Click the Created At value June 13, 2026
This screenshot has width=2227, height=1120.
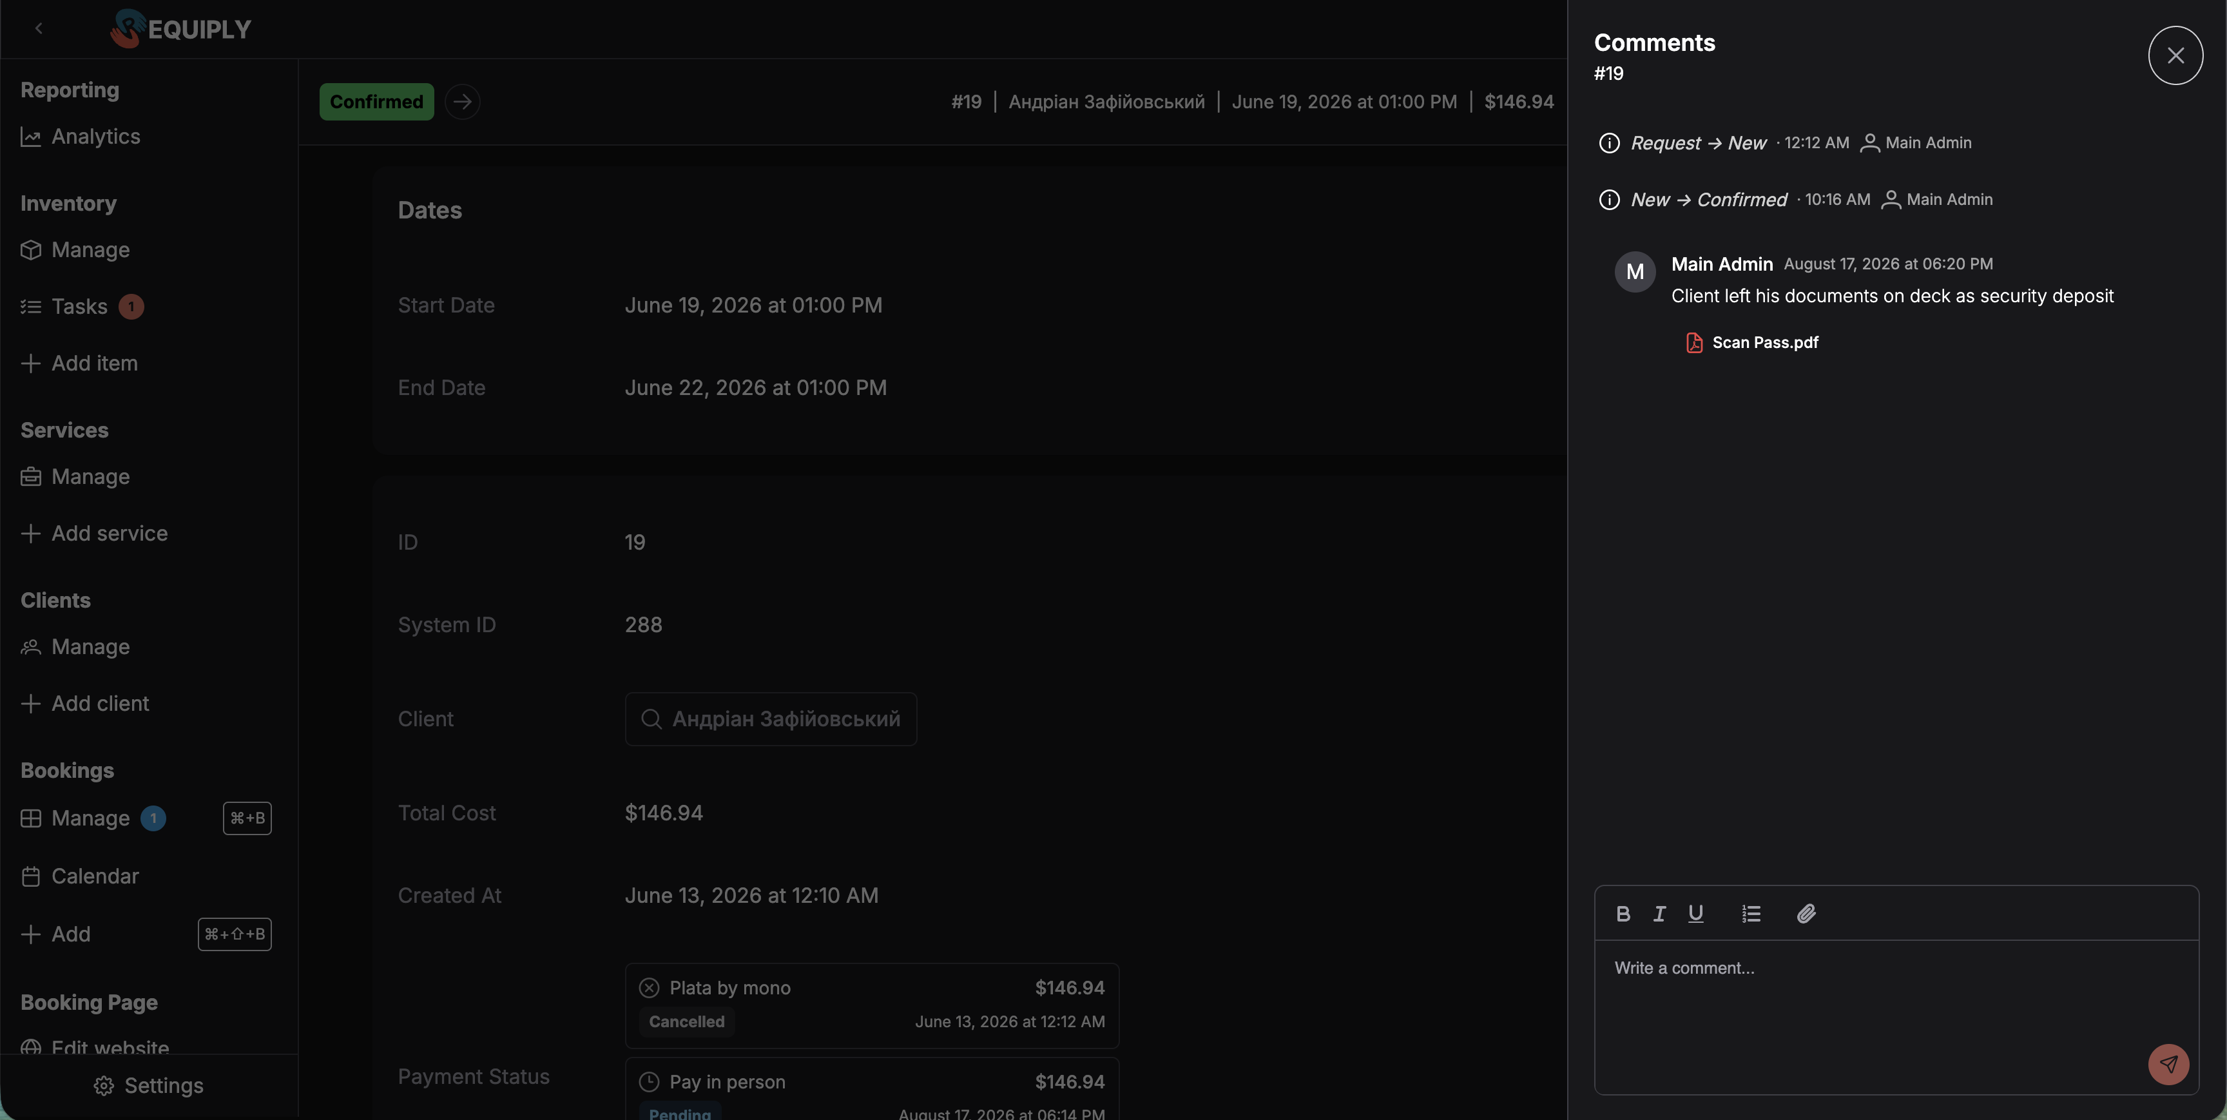click(751, 895)
